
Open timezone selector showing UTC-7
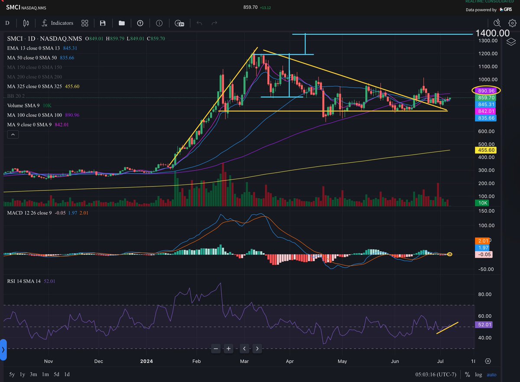tap(436, 375)
